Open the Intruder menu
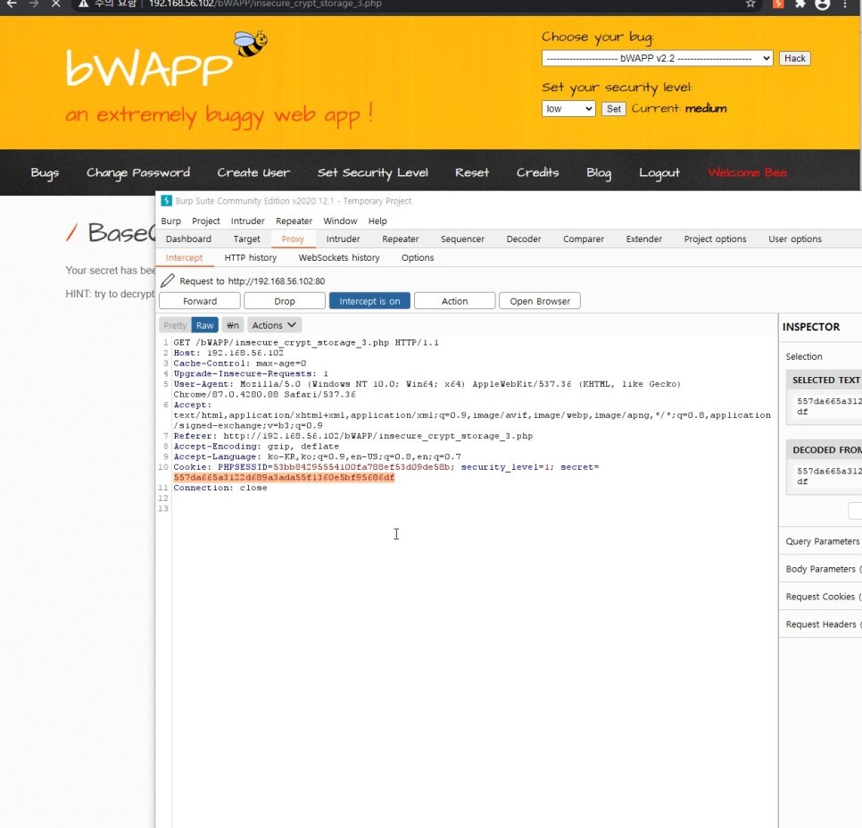Viewport: 862px width, 828px height. click(247, 221)
